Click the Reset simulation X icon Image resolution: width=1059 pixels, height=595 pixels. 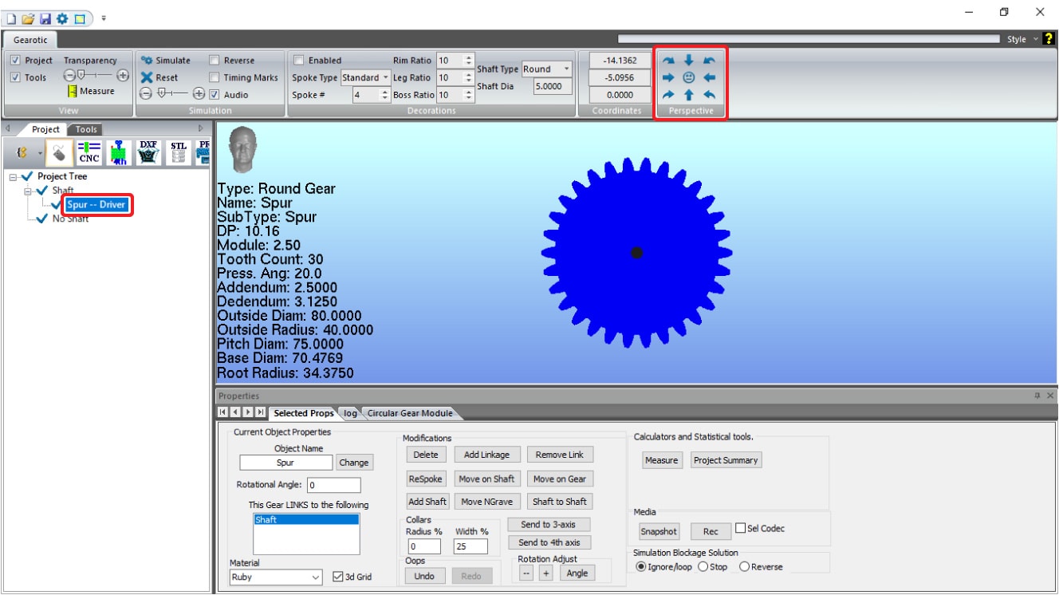coord(147,77)
